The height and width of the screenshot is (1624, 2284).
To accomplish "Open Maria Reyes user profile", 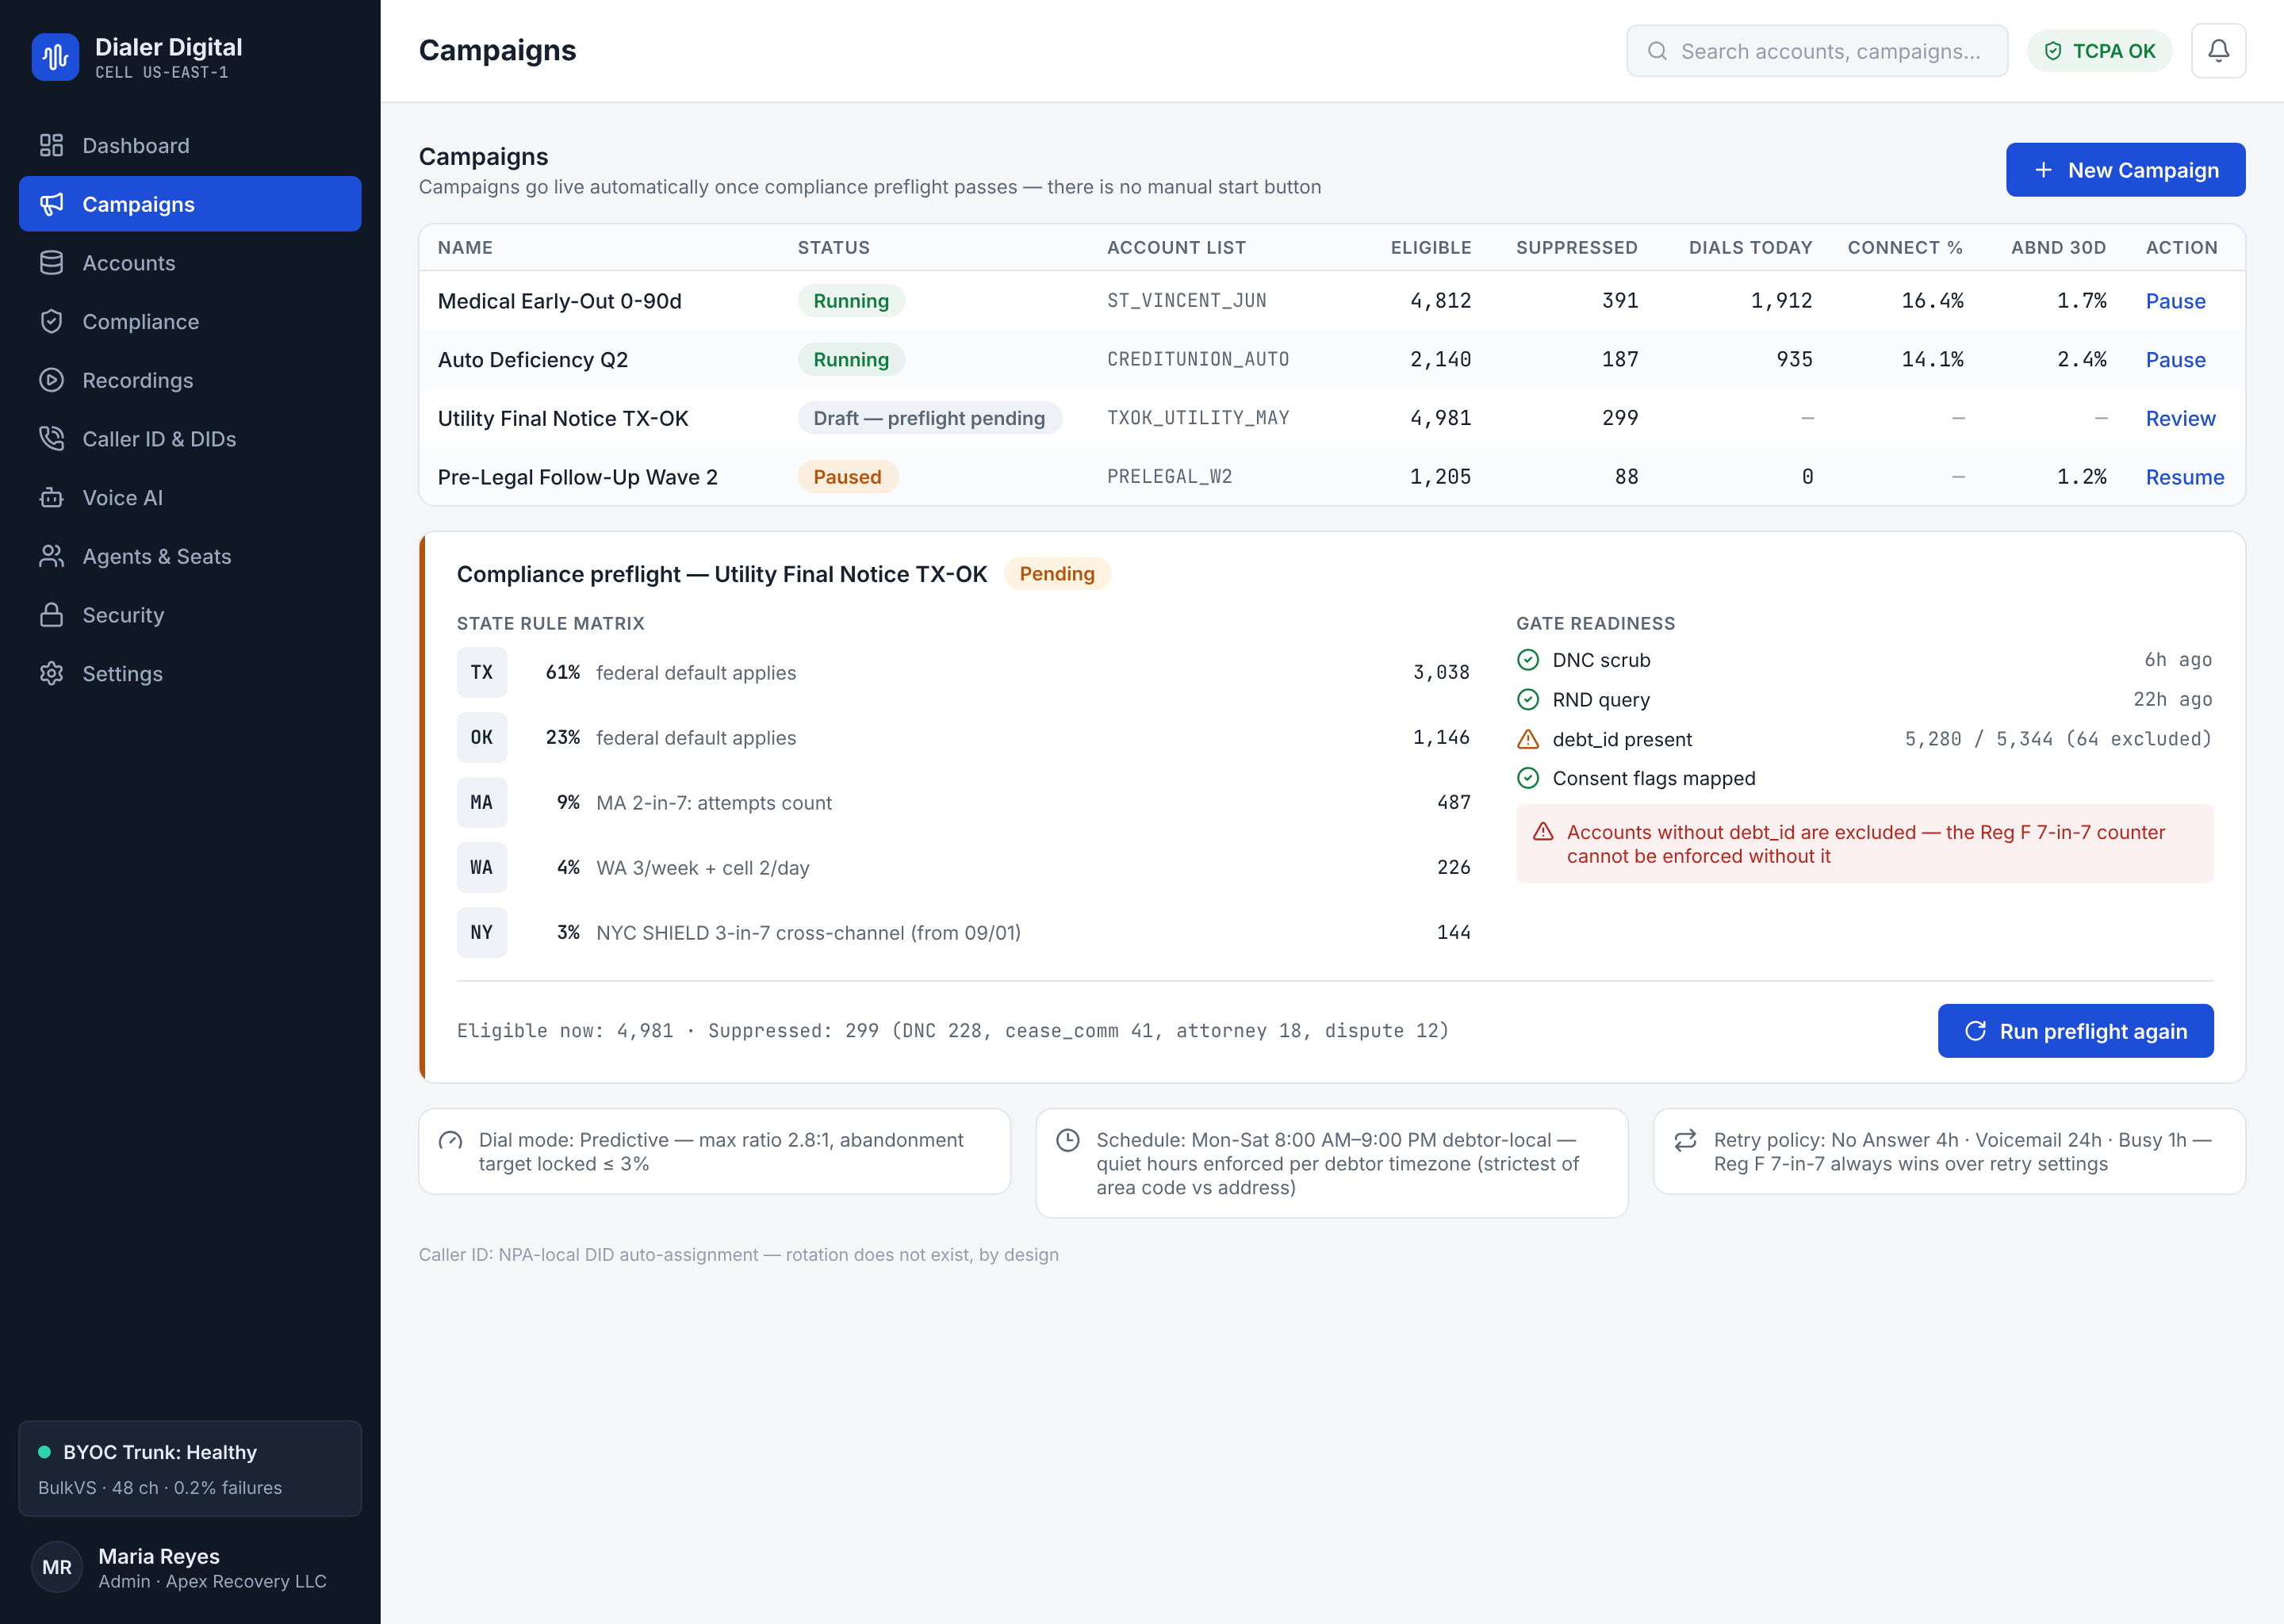I will click(x=190, y=1567).
